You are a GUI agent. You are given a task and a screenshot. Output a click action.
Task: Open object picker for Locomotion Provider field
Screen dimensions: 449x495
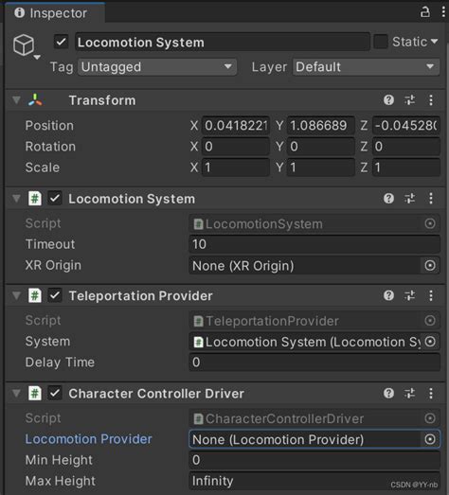pos(430,439)
